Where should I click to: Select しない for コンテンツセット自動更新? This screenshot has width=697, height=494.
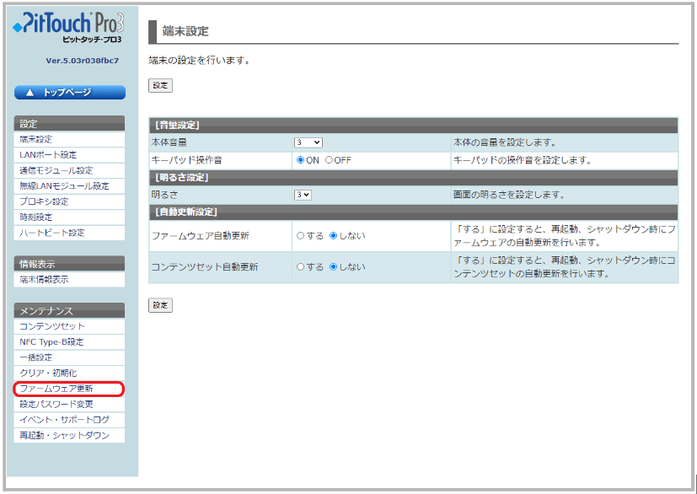[x=334, y=267]
